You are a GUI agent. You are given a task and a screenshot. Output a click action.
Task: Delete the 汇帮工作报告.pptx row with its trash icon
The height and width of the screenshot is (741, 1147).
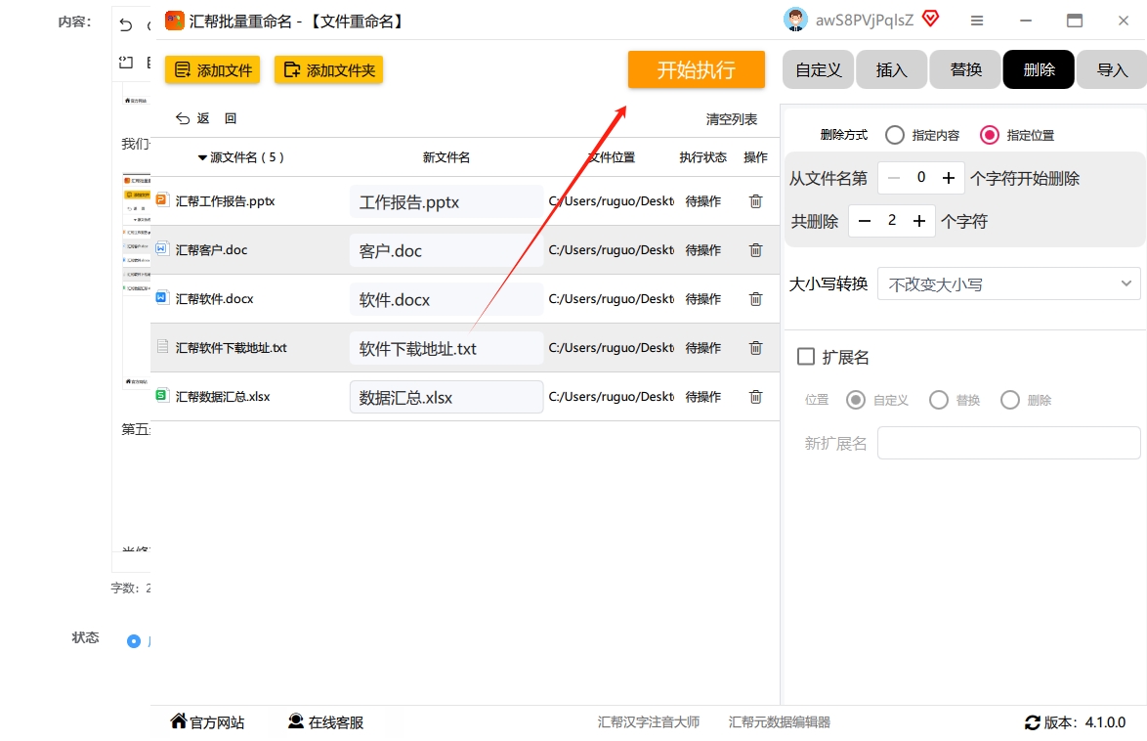[x=755, y=201]
